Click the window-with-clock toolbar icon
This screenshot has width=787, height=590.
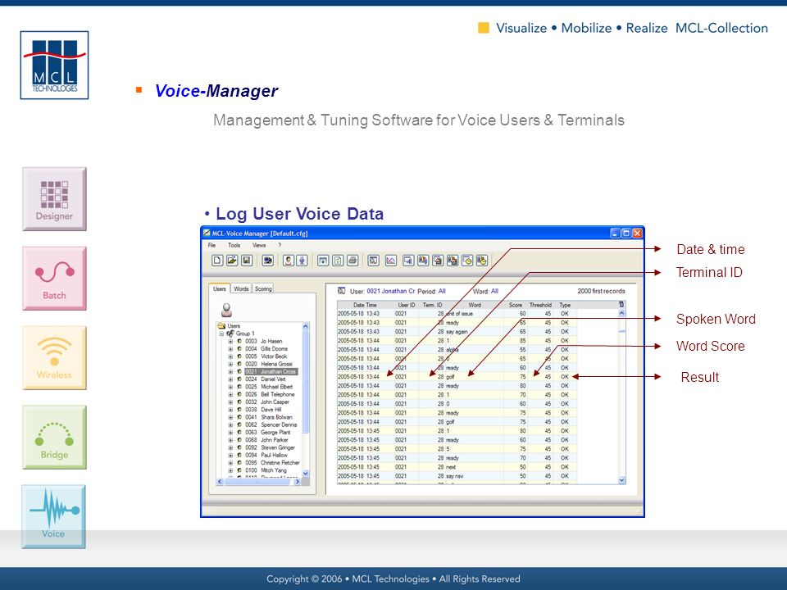coord(467,260)
